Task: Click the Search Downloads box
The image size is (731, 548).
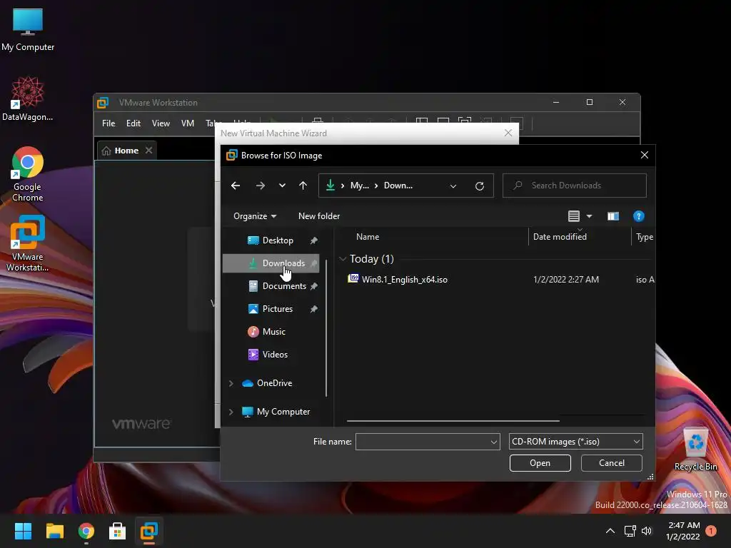Action: coord(575,186)
